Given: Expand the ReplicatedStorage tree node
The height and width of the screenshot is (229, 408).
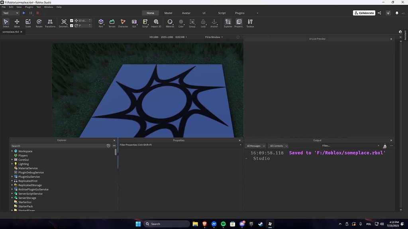Looking at the screenshot, I should 12,185.
